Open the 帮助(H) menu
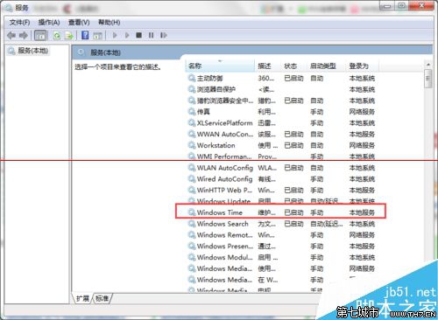 pyautogui.click(x=109, y=22)
